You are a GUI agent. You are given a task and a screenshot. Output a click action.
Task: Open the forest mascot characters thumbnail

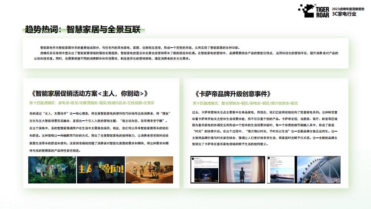click(52, 170)
